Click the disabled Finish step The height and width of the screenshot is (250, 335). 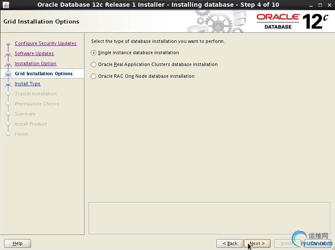point(21,134)
